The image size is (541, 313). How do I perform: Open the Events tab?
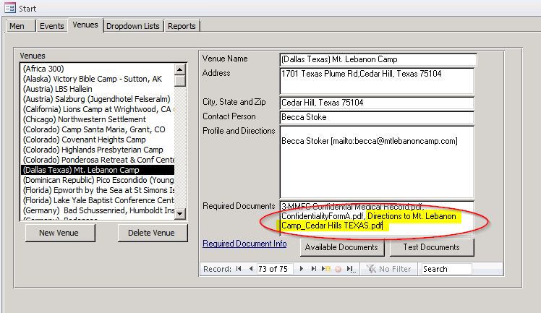pos(52,26)
